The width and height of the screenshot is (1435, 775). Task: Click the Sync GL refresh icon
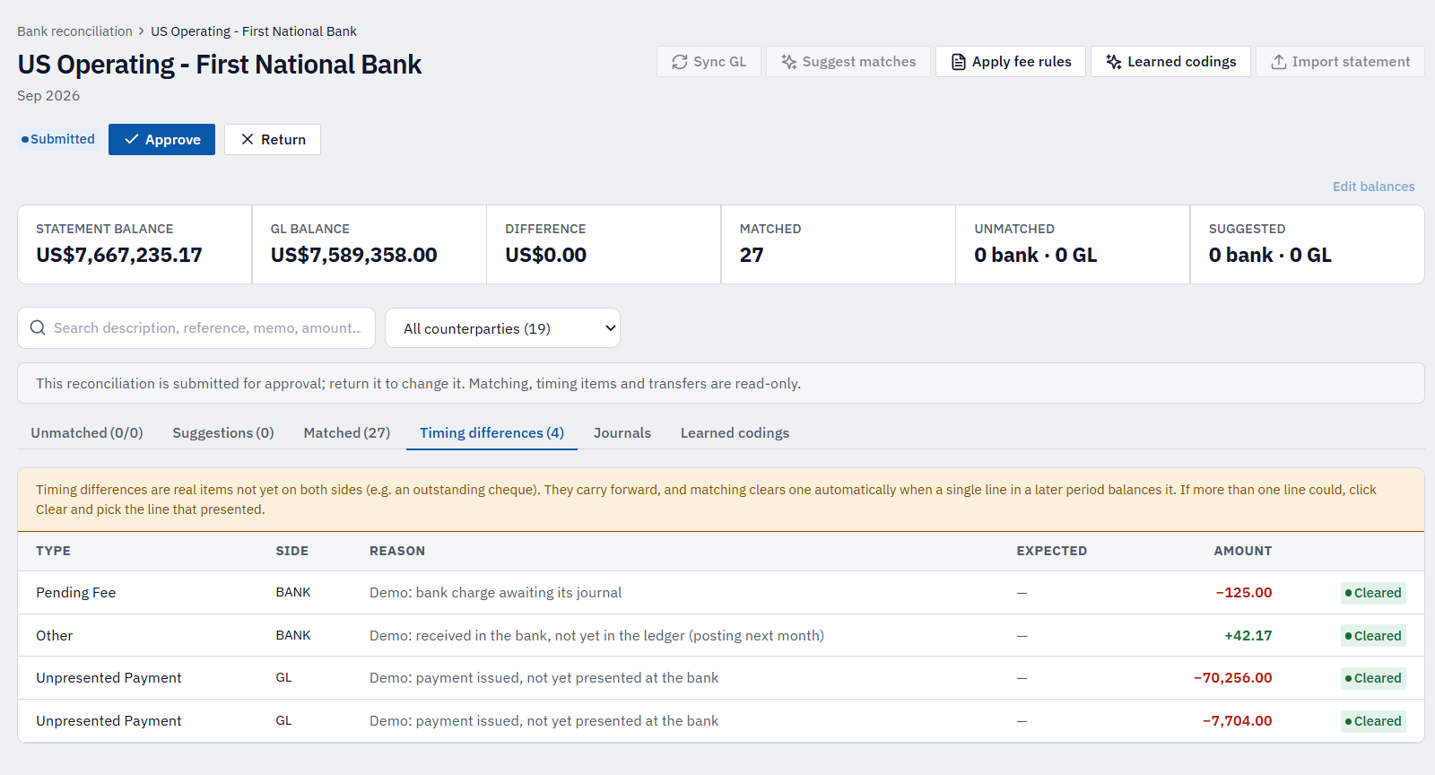coord(680,62)
